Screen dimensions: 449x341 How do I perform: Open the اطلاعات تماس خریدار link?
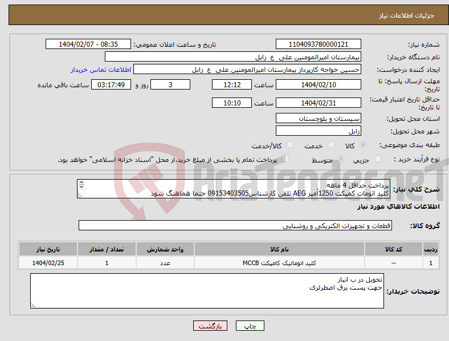pos(101,70)
